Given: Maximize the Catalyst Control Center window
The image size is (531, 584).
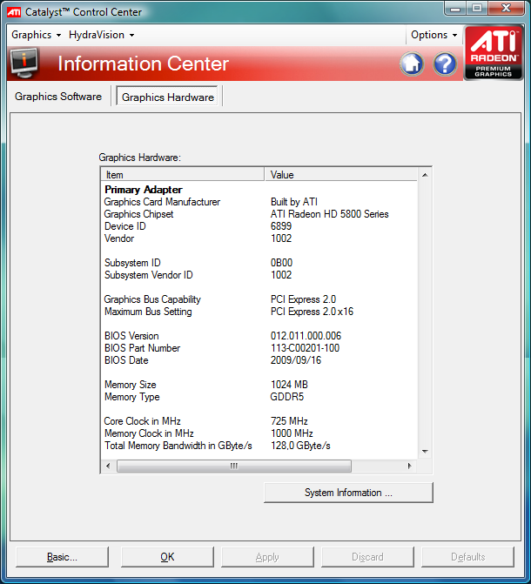Looking at the screenshot, I should pos(477,9).
